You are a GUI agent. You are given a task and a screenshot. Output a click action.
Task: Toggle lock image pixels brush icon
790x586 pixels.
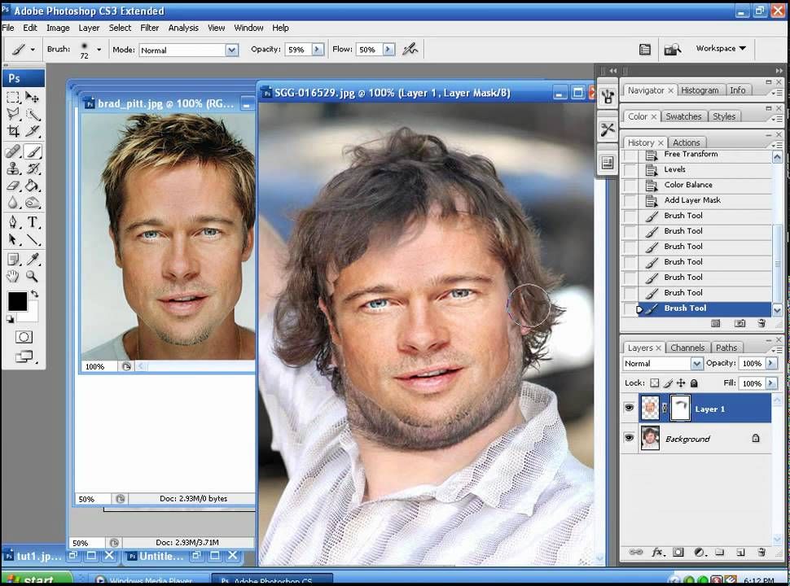(668, 383)
